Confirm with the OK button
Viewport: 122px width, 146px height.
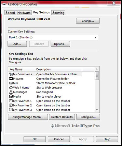tap(34, 139)
